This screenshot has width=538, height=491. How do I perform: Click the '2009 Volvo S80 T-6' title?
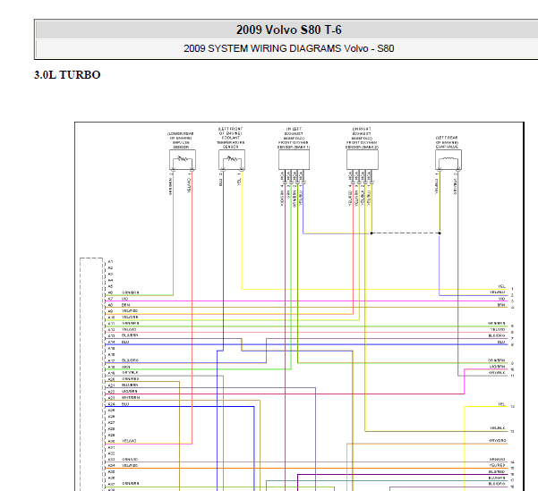288,30
